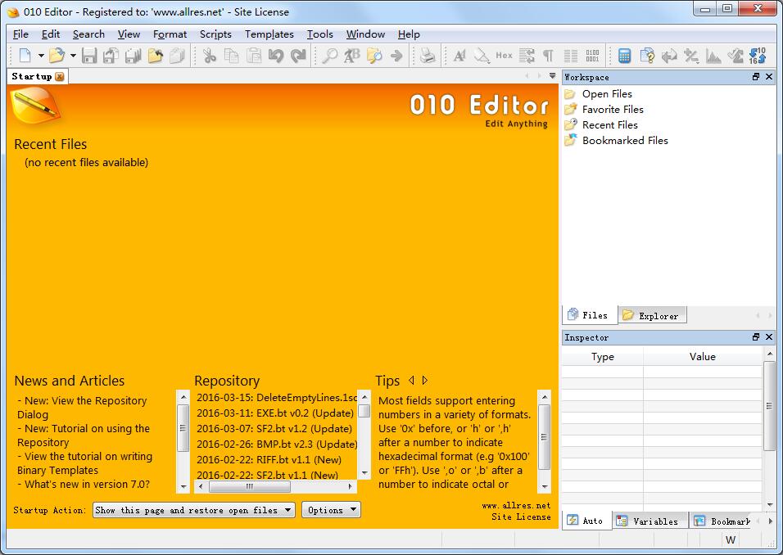The image size is (783, 555).
Task: Click the Font 'A' toolbar icon
Action: (459, 56)
